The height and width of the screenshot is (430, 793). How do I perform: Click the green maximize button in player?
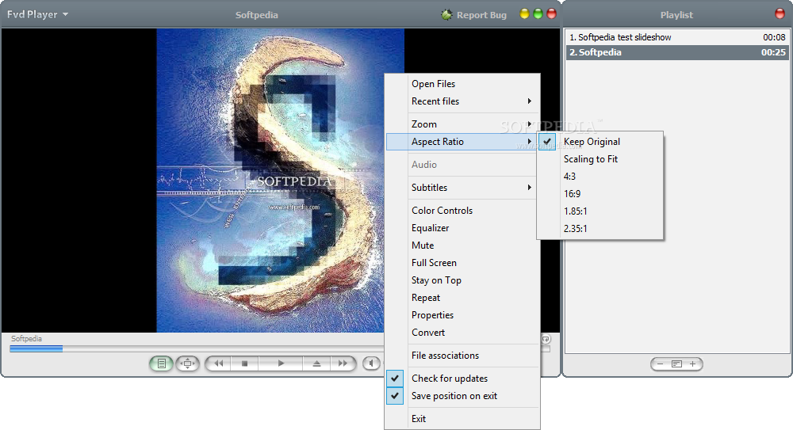[x=538, y=14]
